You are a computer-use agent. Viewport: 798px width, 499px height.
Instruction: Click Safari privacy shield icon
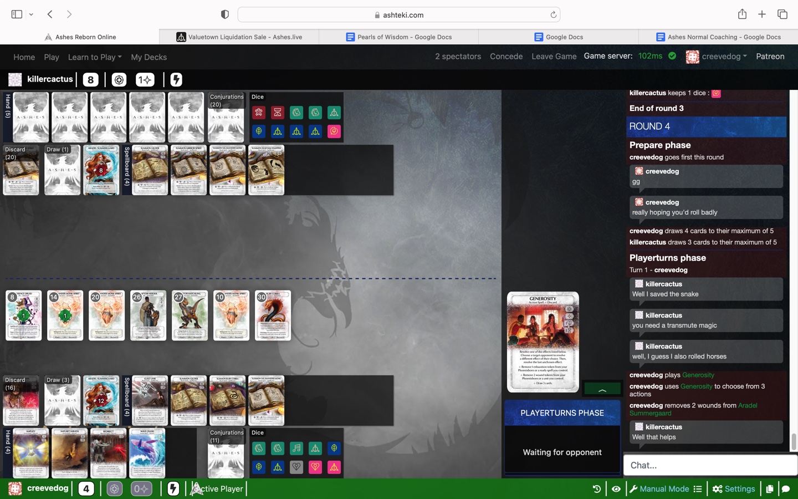tap(224, 14)
